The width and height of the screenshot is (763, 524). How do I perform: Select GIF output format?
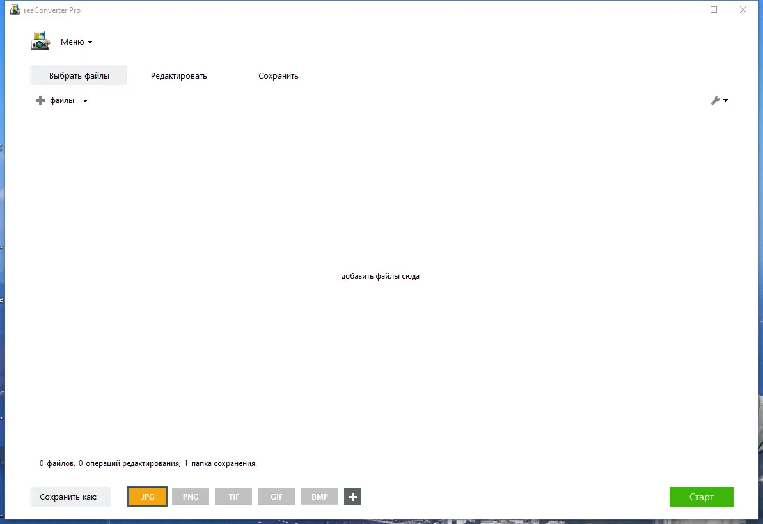(x=276, y=497)
